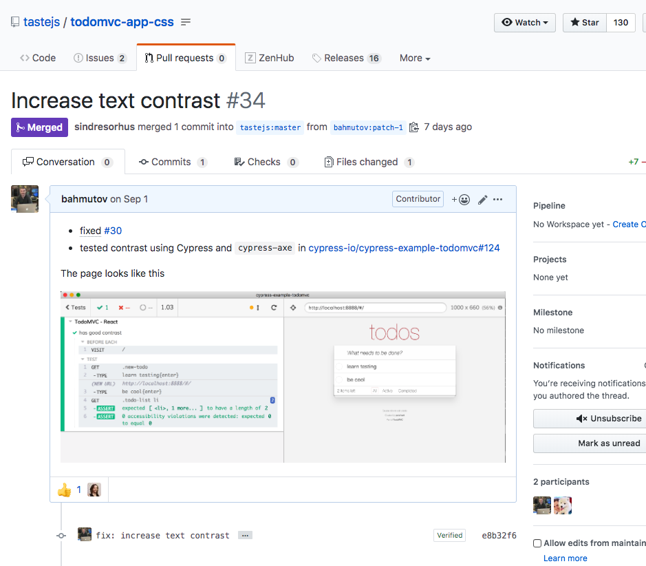Click the Unsubscribe button
646x566 pixels.
coord(590,419)
